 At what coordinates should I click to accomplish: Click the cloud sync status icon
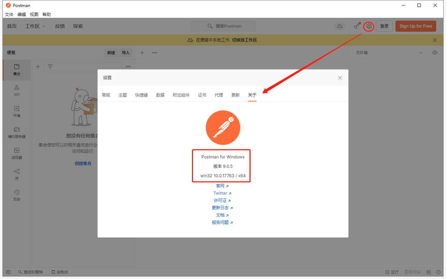click(339, 26)
